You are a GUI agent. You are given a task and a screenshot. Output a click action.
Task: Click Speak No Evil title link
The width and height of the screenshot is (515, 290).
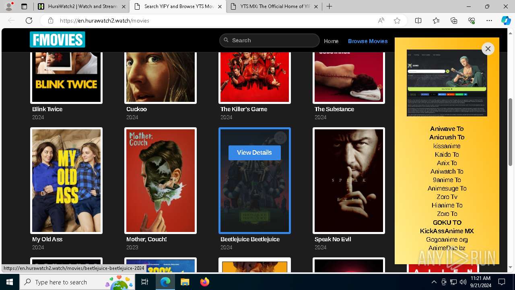(333, 239)
